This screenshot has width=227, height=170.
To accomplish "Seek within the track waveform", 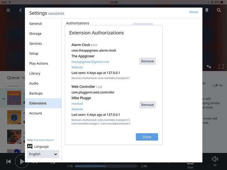I will [x=106, y=166].
